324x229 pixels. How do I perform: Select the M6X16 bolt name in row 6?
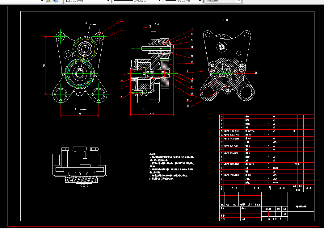[x=249, y=164]
